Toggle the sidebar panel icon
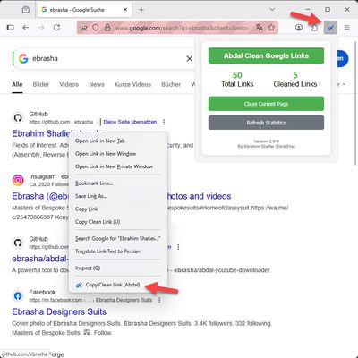Screen dimensions: 358x358 point(11,28)
